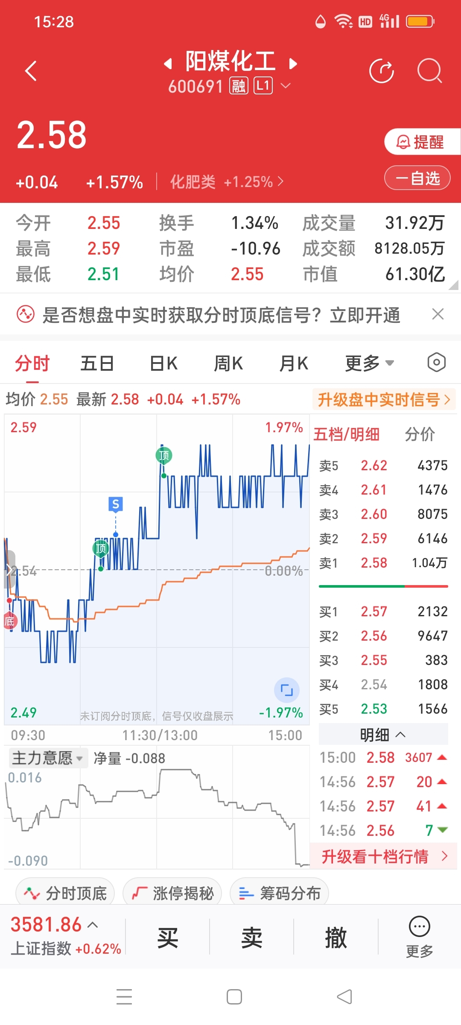Switch to next stock with right triangle
Screen dimensions: 461x1025
[293, 64]
